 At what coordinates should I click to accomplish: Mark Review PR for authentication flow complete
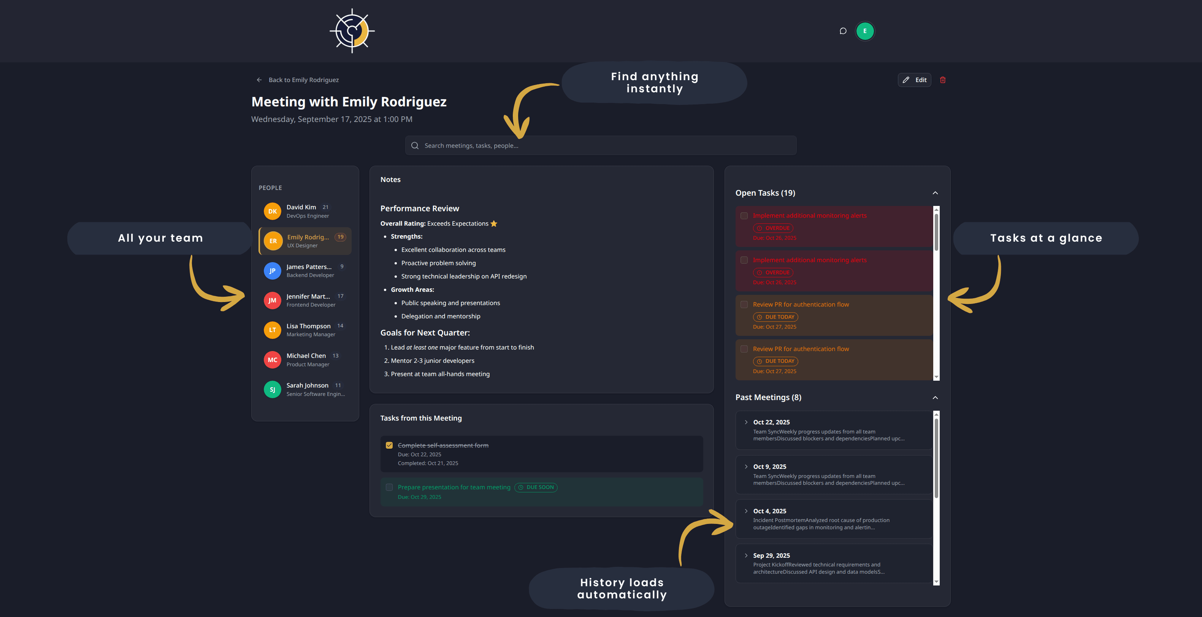click(745, 304)
